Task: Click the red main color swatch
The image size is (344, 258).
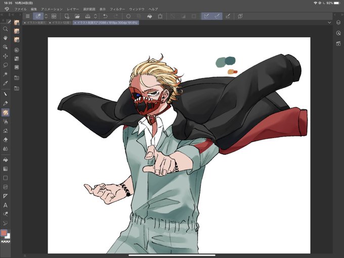Action: [4, 233]
